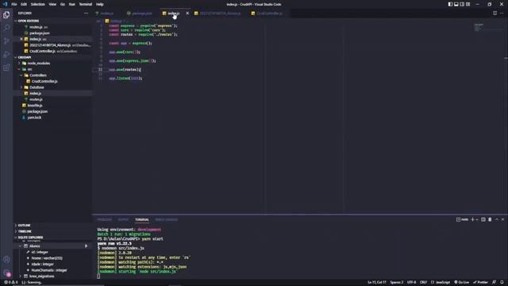Image resolution: width=508 pixels, height=286 pixels.
Task: Toggle primary side bar layout icon
Action: [x=450, y=4]
